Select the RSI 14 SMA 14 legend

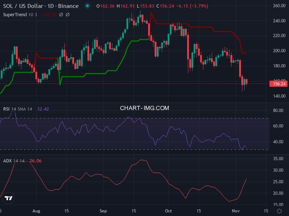coord(18,109)
